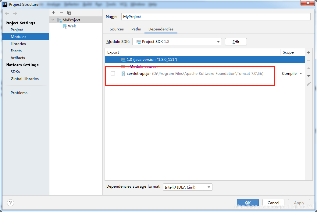Remove selected module via minus icon
317x212 pixels.
[x=61, y=12]
